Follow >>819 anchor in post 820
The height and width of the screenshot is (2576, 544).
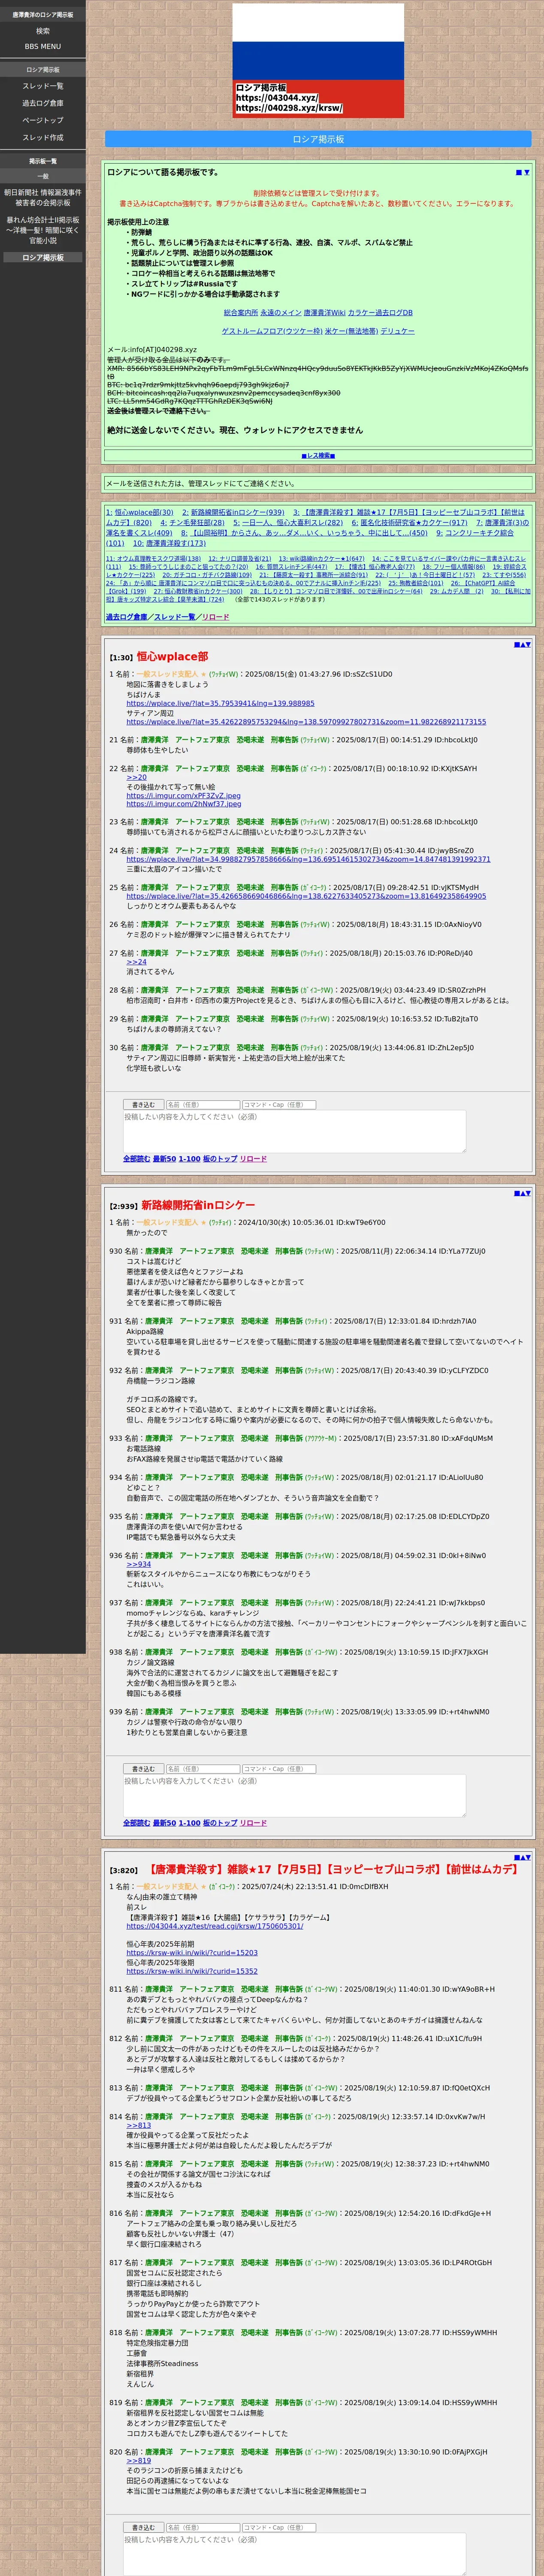point(139,2461)
